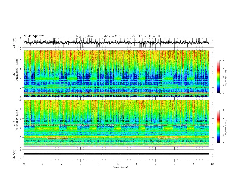Click time axis tick label "2"
Screen dimensions: 239x184
(x=62, y=164)
